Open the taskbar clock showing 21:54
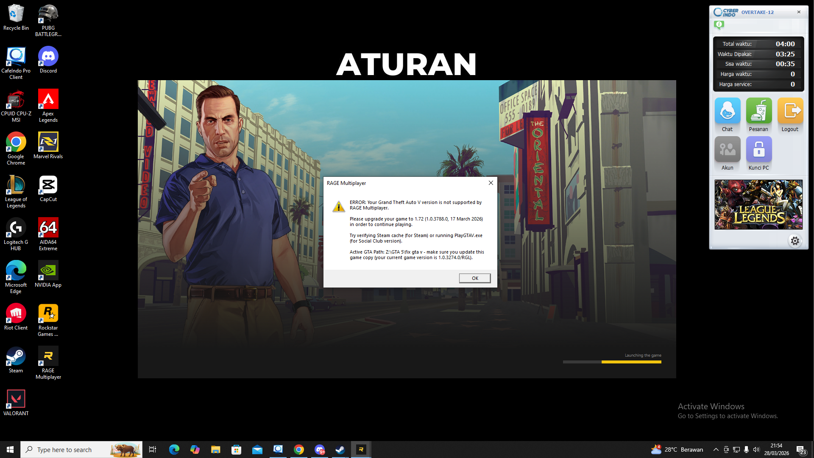 (776, 450)
